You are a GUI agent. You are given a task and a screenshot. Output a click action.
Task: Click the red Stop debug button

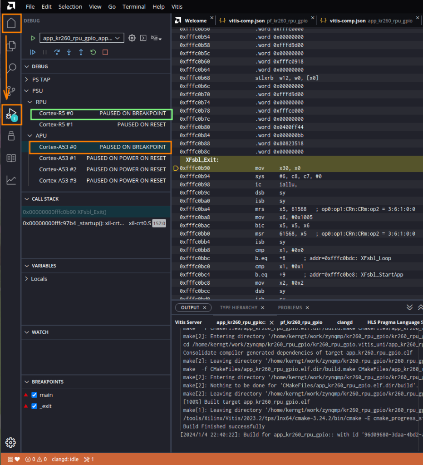coord(105,52)
